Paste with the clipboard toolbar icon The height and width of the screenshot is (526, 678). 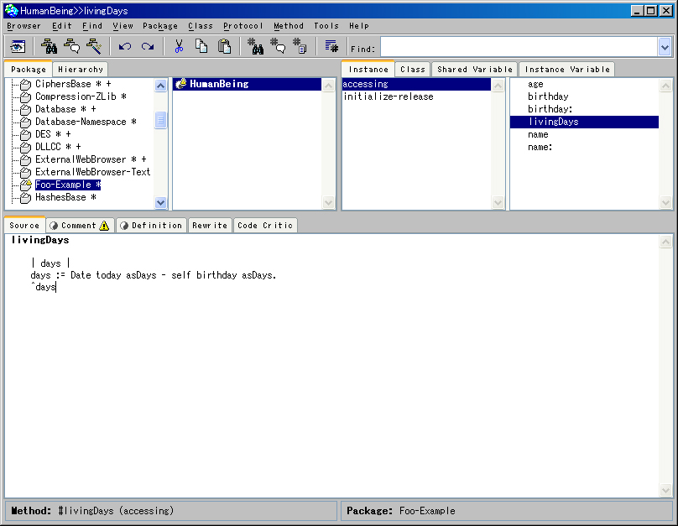224,46
